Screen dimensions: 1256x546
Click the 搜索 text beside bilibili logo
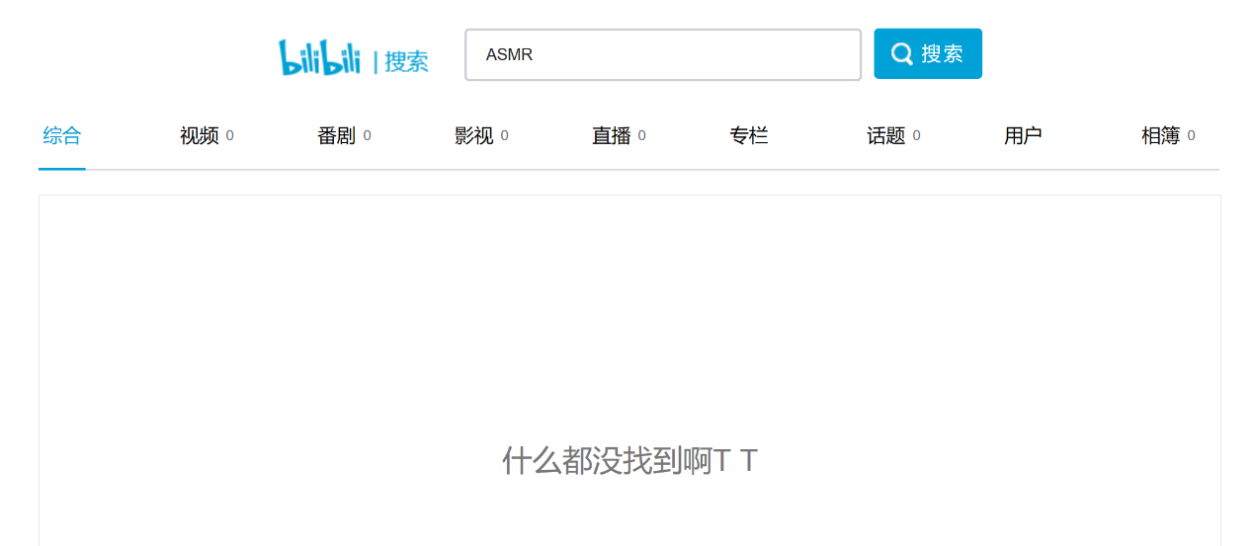[406, 61]
